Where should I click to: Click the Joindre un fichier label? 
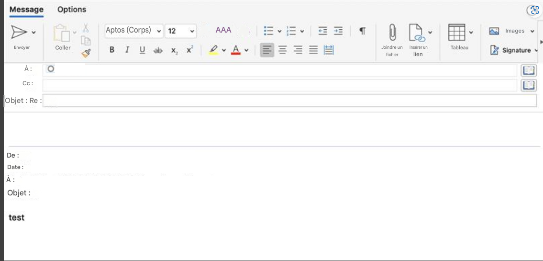click(392, 51)
